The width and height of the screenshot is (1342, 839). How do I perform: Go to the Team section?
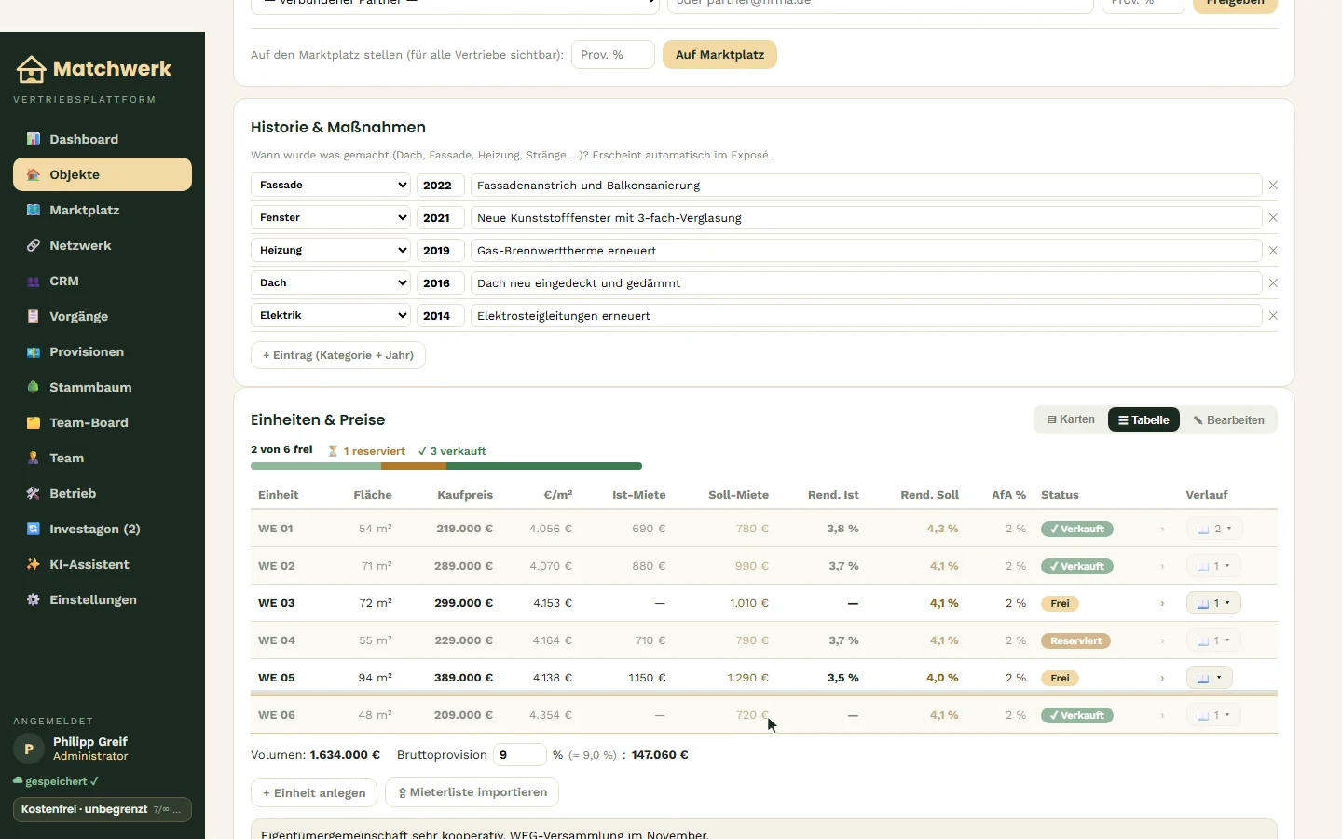[x=103, y=458]
